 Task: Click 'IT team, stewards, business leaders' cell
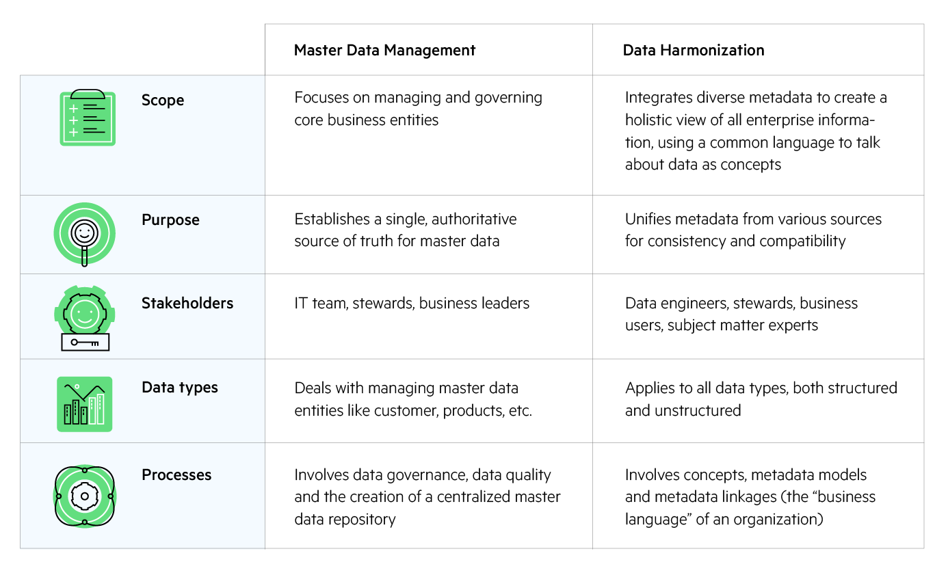412,304
